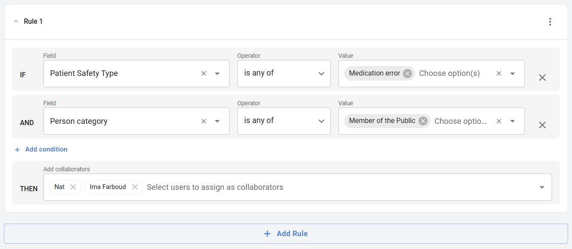Clear the Person category field
The width and height of the screenshot is (572, 249).
tap(204, 121)
